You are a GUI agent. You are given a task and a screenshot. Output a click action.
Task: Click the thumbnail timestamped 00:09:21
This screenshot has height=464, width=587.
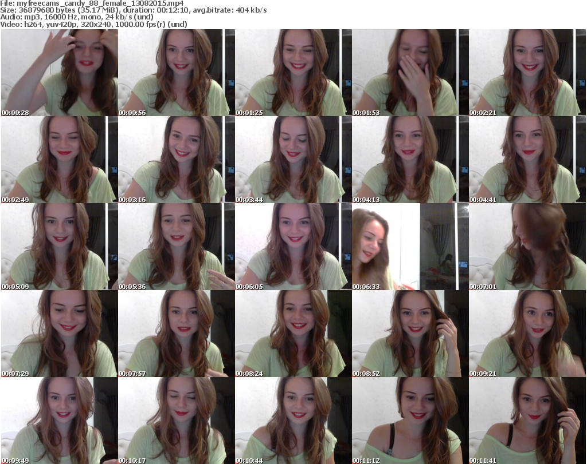527,334
